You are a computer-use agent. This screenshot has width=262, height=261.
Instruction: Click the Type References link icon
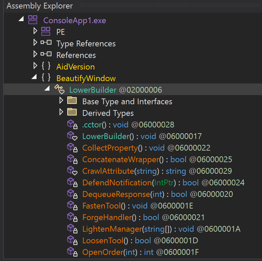(x=46, y=43)
